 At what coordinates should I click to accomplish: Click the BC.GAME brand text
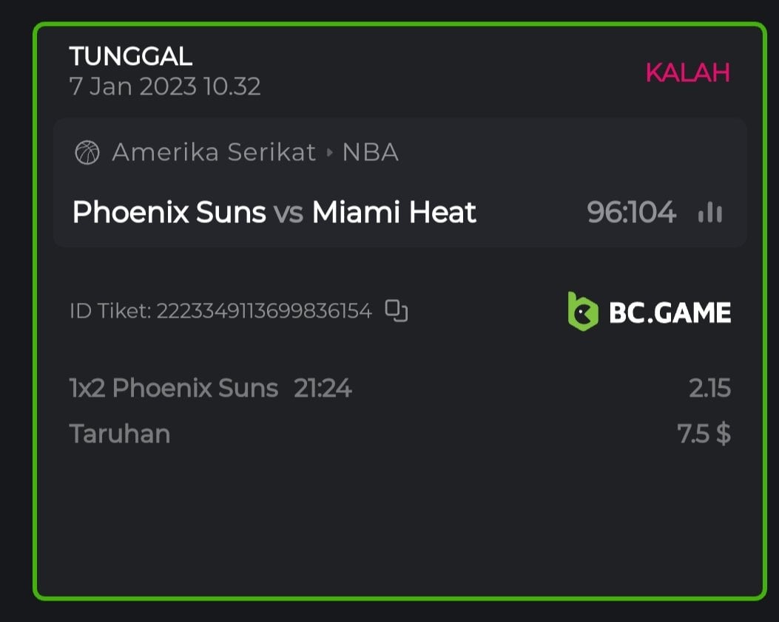pyautogui.click(x=670, y=312)
